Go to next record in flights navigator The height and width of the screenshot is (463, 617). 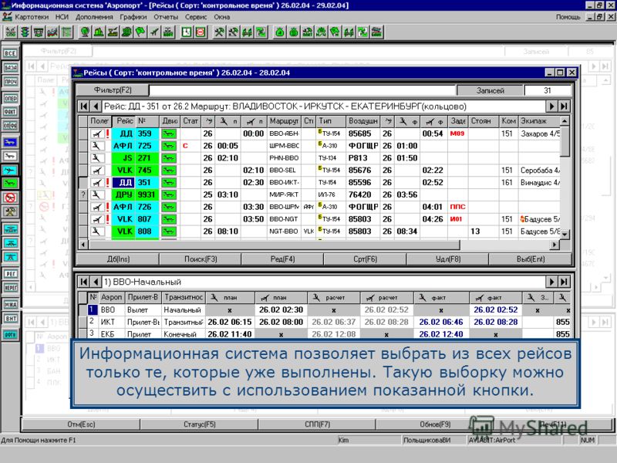point(551,106)
